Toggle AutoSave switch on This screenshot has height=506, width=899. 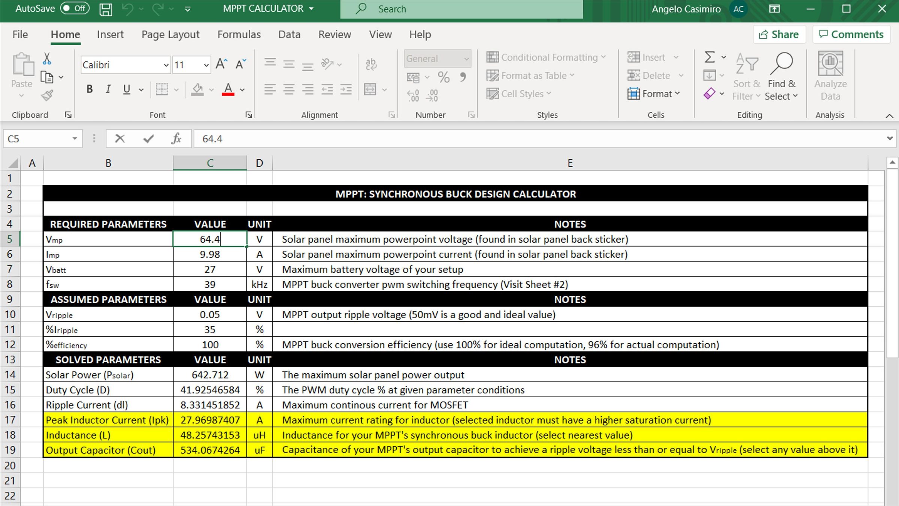pos(75,8)
